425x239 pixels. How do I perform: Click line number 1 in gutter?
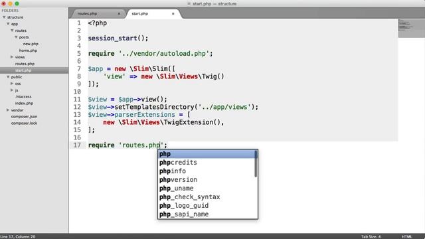click(x=79, y=23)
